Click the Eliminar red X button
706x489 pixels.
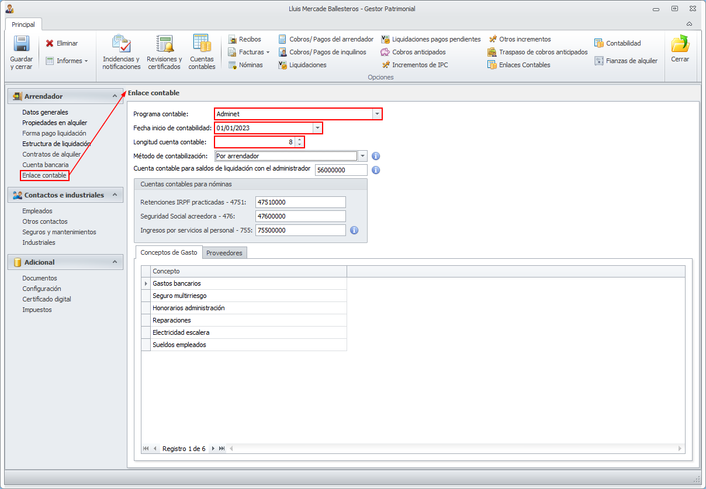pos(62,43)
